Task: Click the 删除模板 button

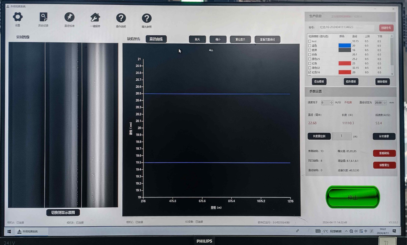Action: pyautogui.click(x=383, y=82)
